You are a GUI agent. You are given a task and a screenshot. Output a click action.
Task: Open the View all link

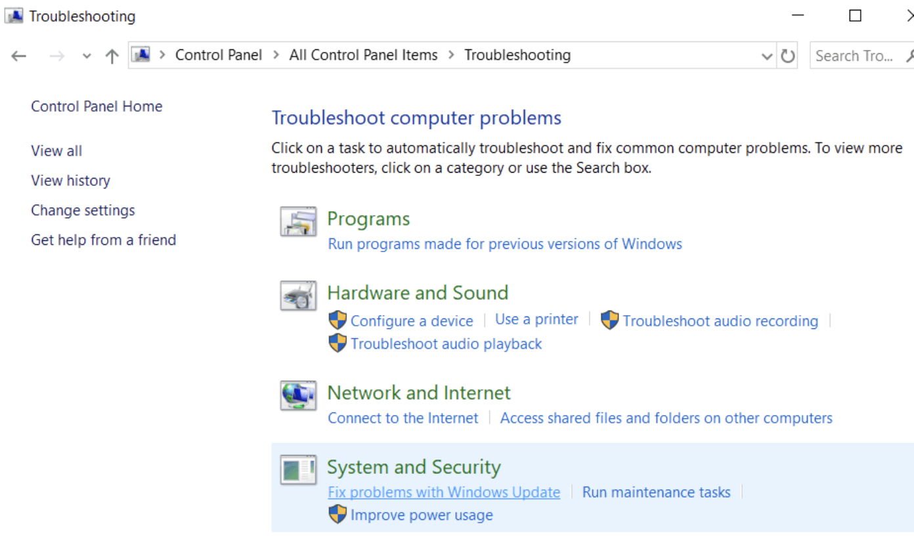click(x=56, y=151)
